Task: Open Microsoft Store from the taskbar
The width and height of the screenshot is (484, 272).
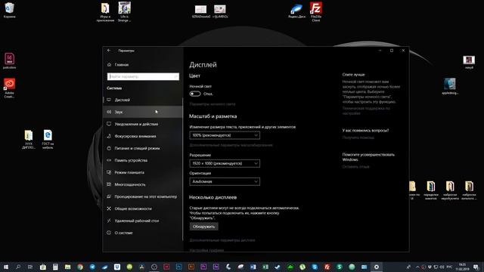Action: click(x=42, y=267)
